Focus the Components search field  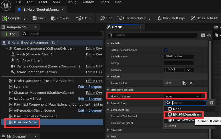coord(62,34)
